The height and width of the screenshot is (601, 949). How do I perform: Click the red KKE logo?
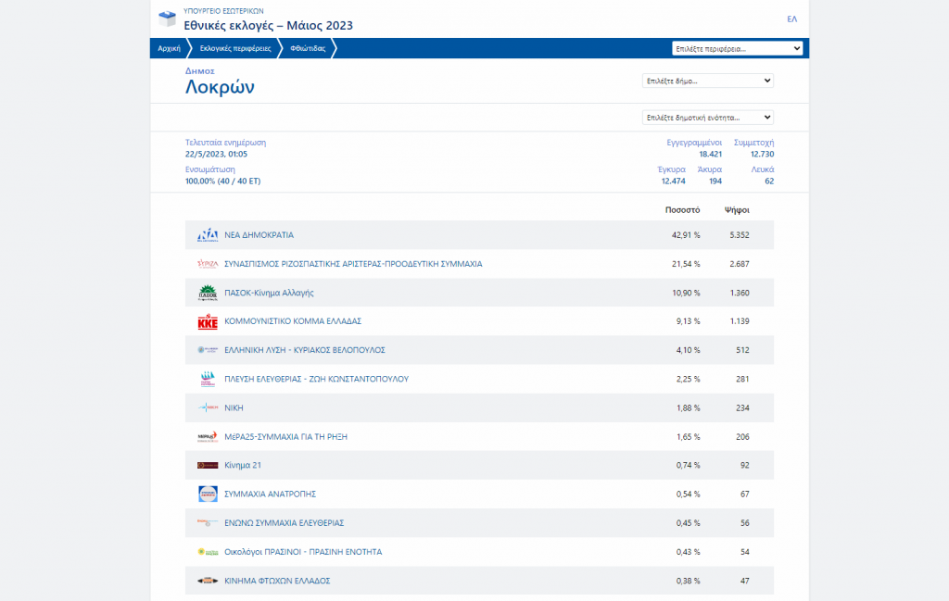point(208,321)
